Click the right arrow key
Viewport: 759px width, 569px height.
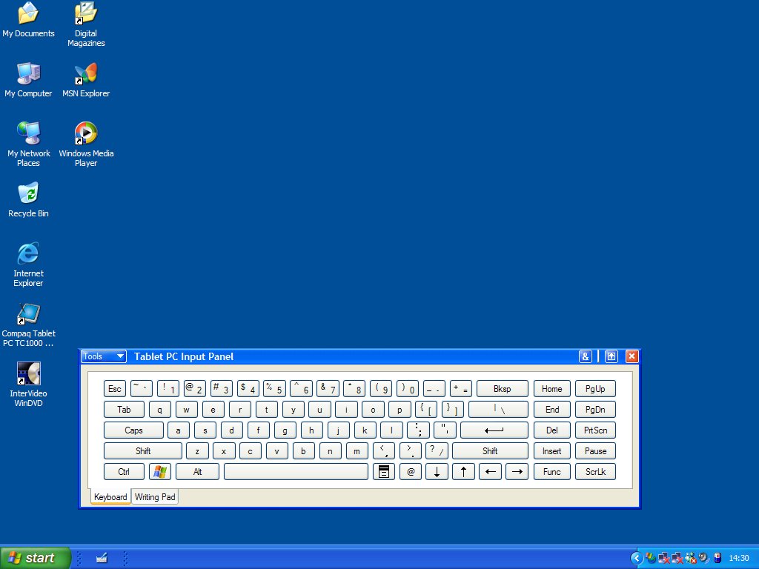click(x=517, y=472)
